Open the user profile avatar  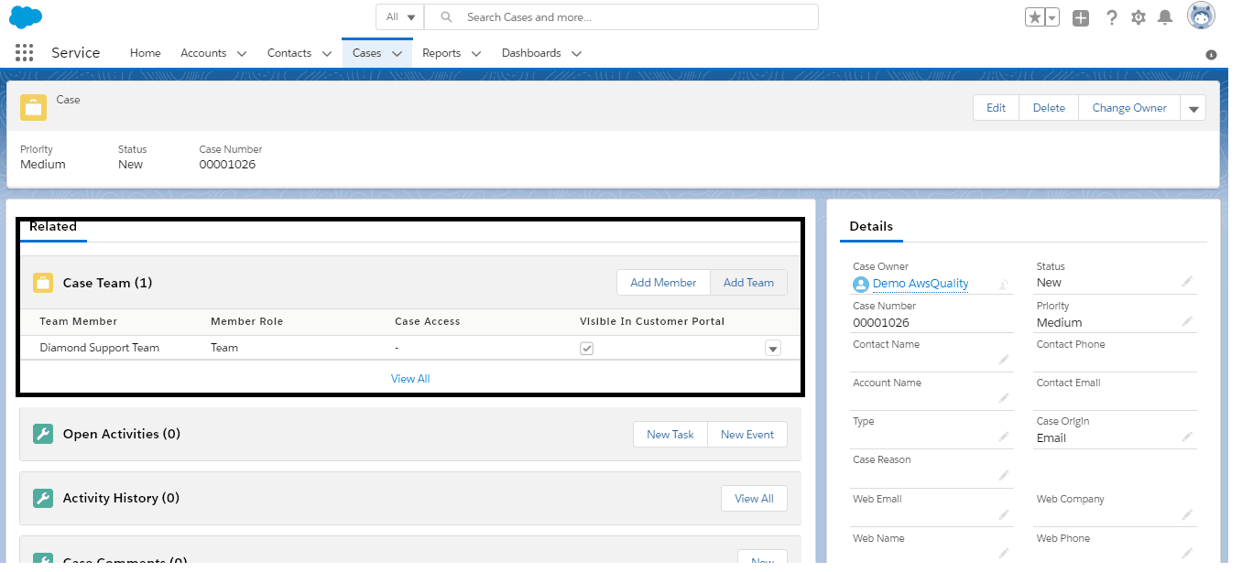[x=1201, y=16]
